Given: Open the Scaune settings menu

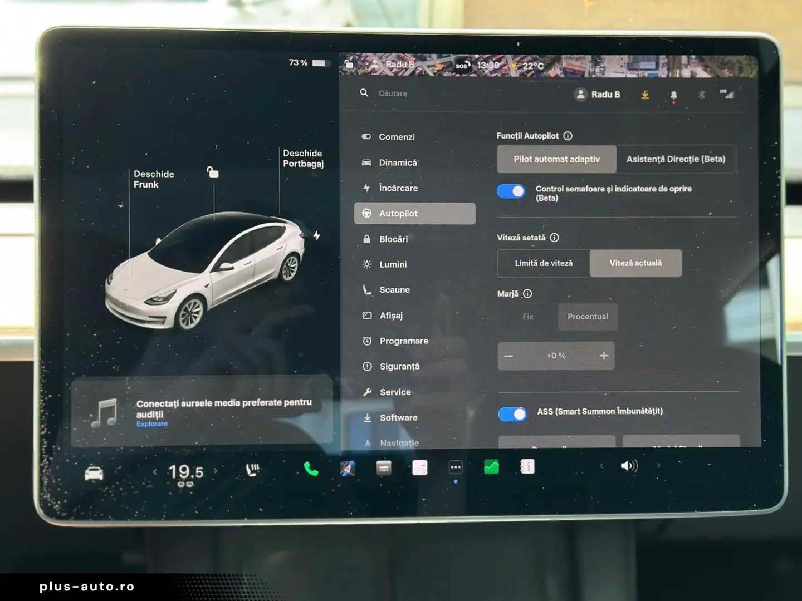Looking at the screenshot, I should click(415, 290).
